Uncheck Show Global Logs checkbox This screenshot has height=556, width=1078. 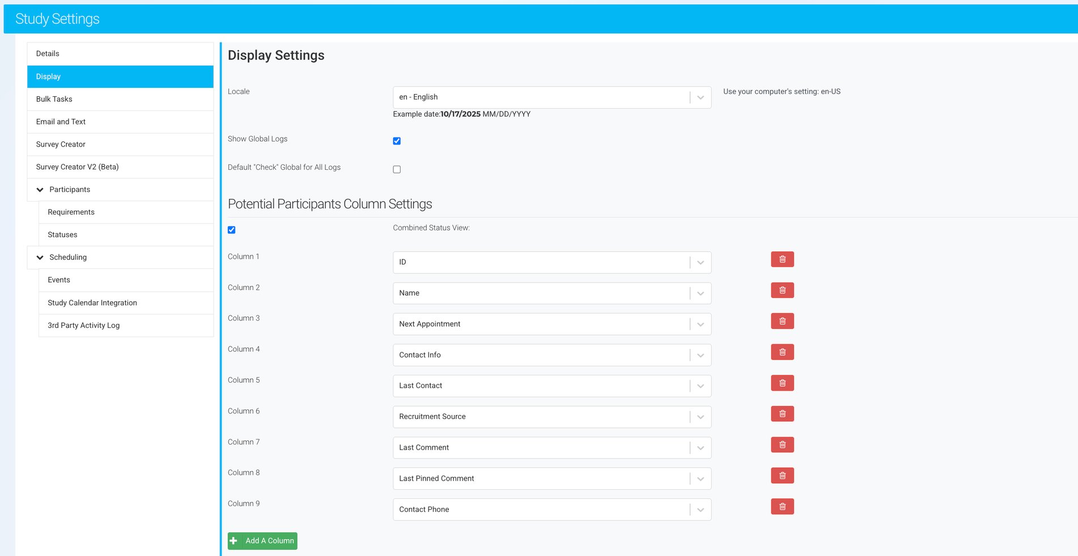397,141
